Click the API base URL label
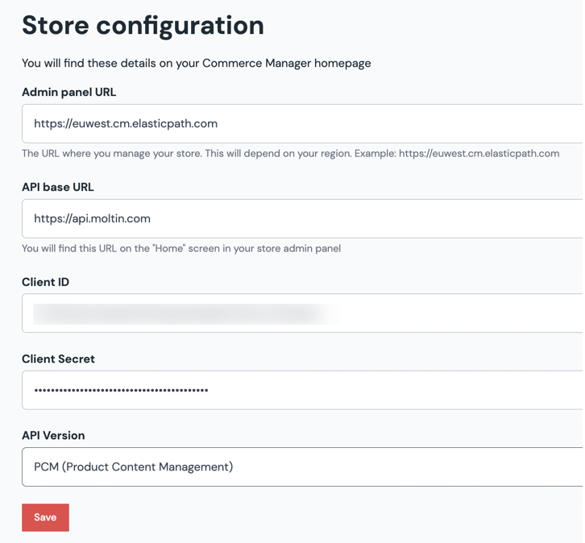This screenshot has width=585, height=543. (x=58, y=187)
